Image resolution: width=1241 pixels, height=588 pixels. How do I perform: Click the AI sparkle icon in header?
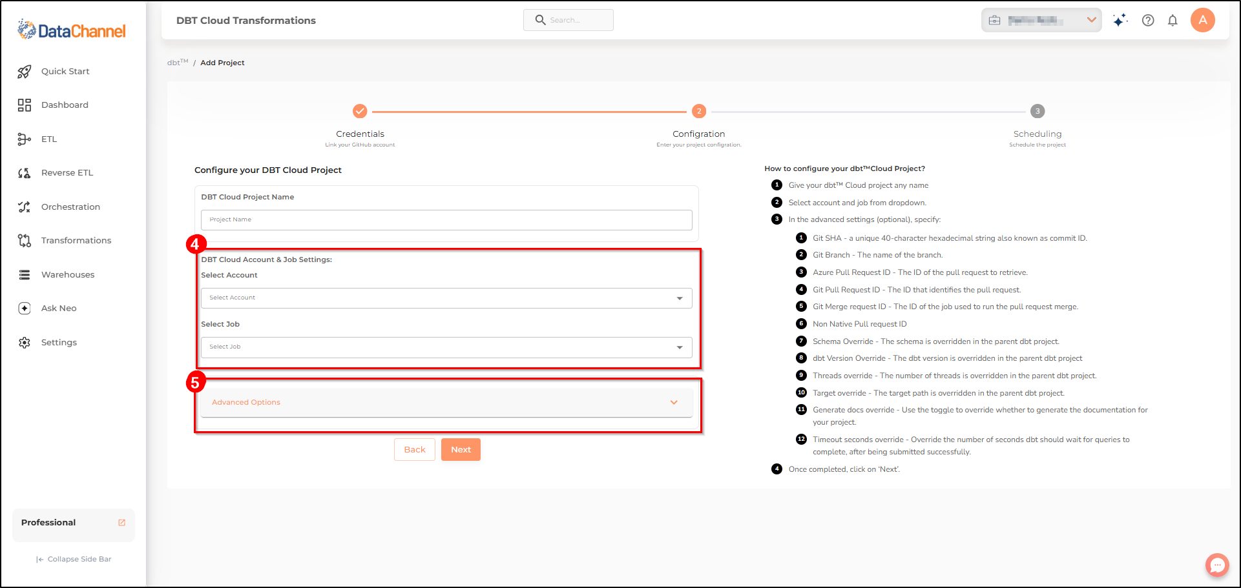pyautogui.click(x=1120, y=20)
